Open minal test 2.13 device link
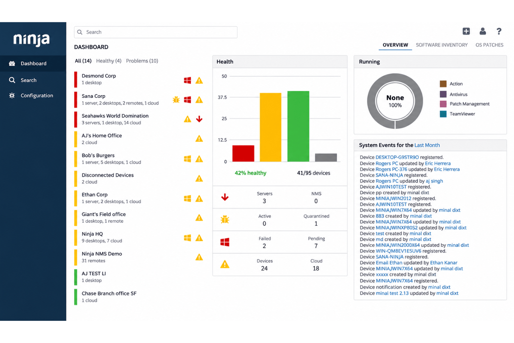Image resolution: width=514 pixels, height=343 pixels. tap(392, 293)
